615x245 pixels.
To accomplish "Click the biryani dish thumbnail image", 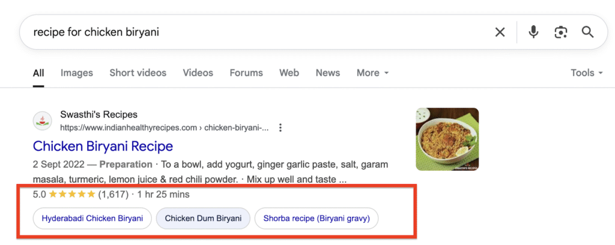I will click(x=447, y=139).
